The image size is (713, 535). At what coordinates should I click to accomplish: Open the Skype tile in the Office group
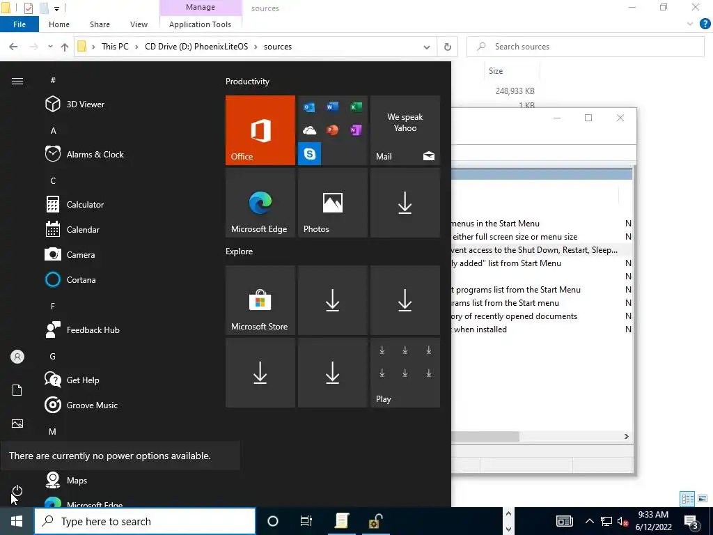tap(309, 153)
